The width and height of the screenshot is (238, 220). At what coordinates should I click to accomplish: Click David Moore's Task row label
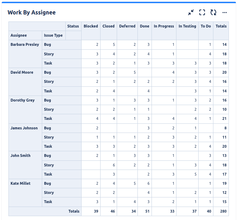point(62,91)
